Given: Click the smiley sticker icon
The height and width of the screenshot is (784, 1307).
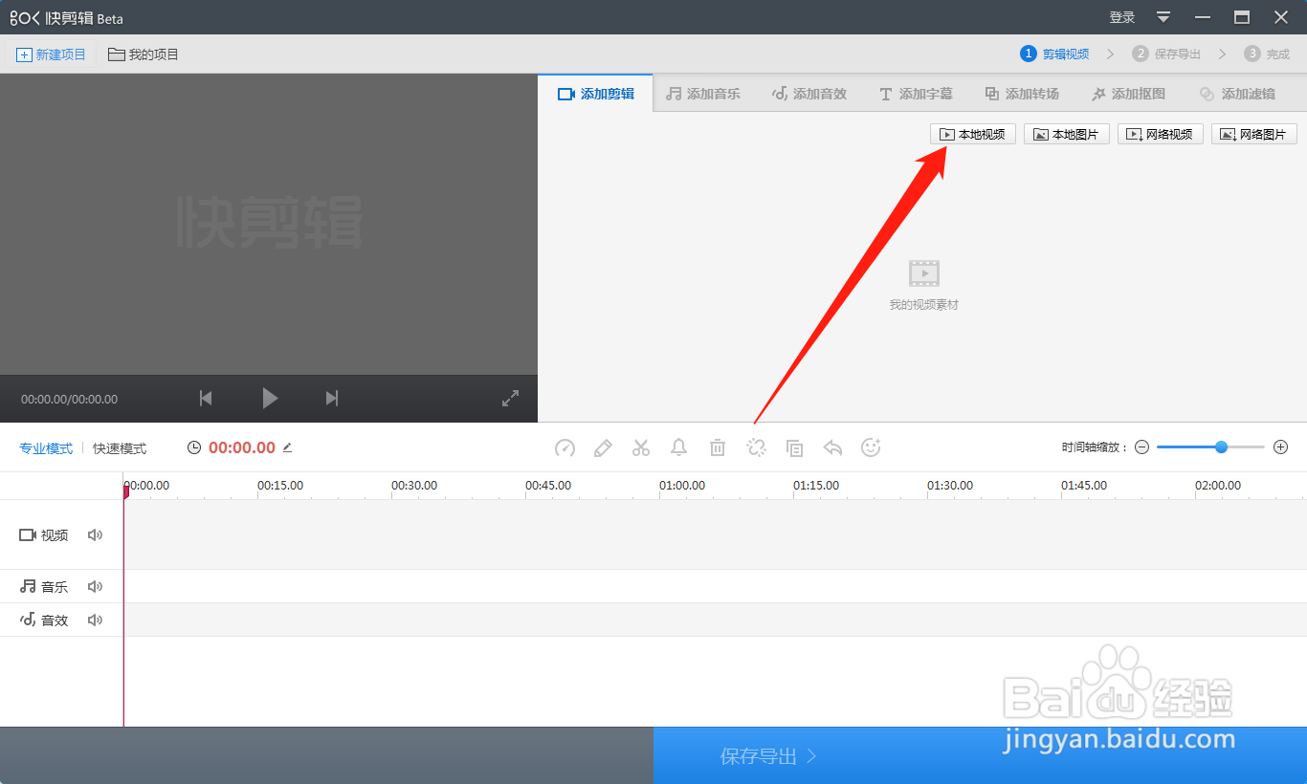Looking at the screenshot, I should [871, 446].
